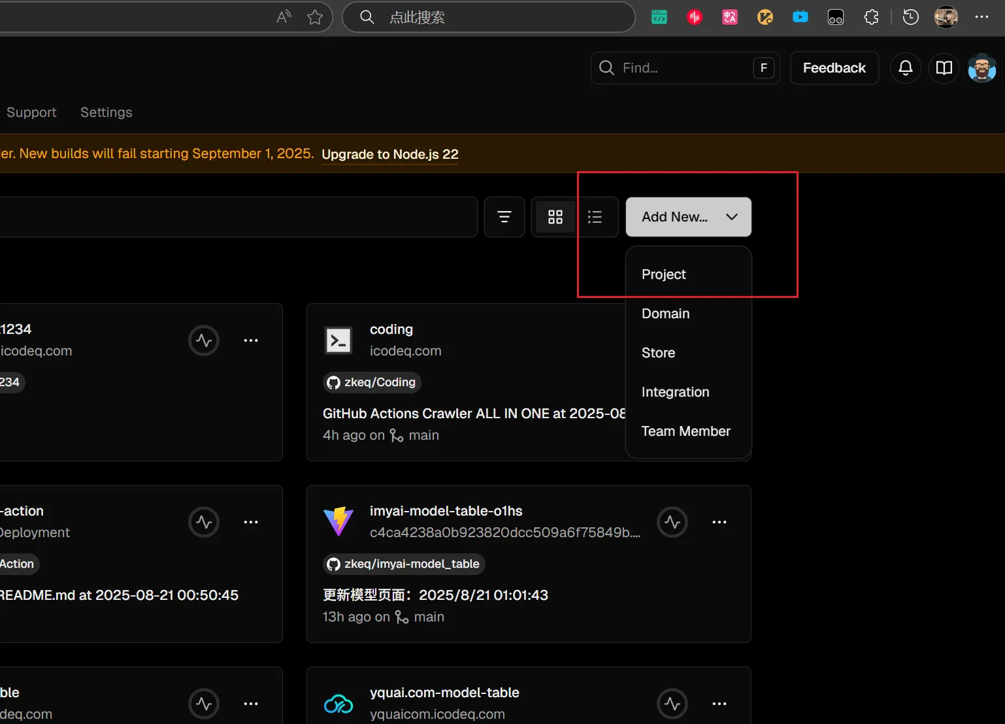Switch to grid view
Screen dimensions: 1005x724
555,217
